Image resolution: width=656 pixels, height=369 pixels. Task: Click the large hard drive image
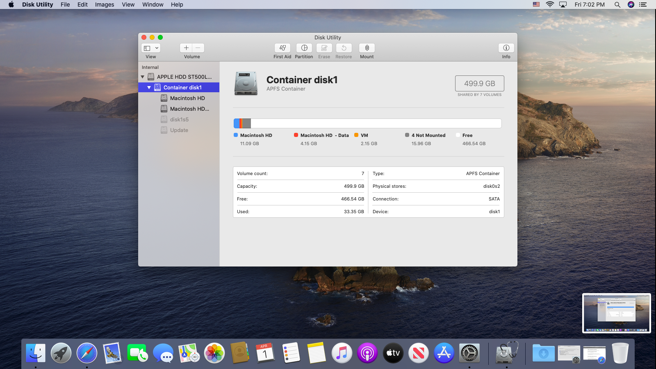coord(246,83)
